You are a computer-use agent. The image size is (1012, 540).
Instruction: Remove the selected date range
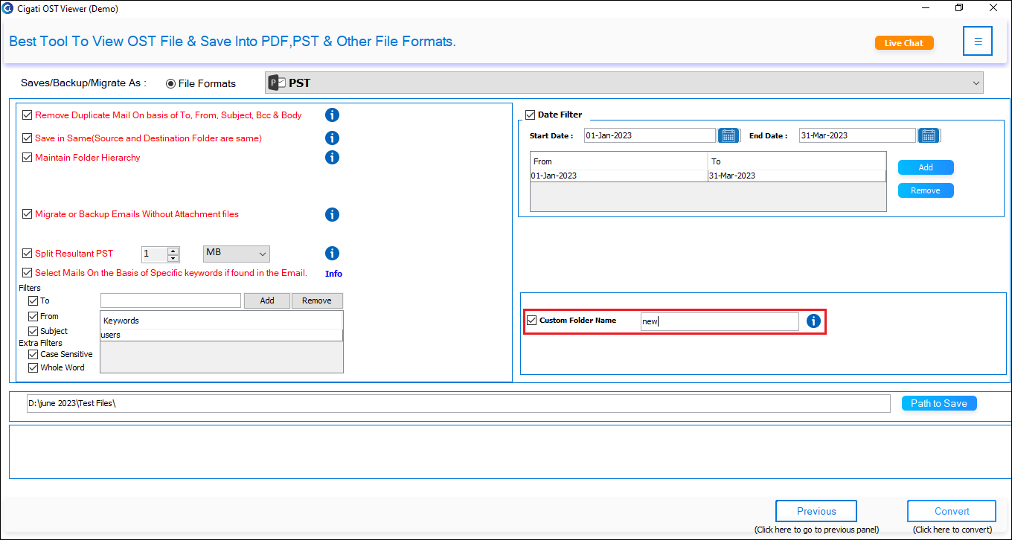coord(926,190)
